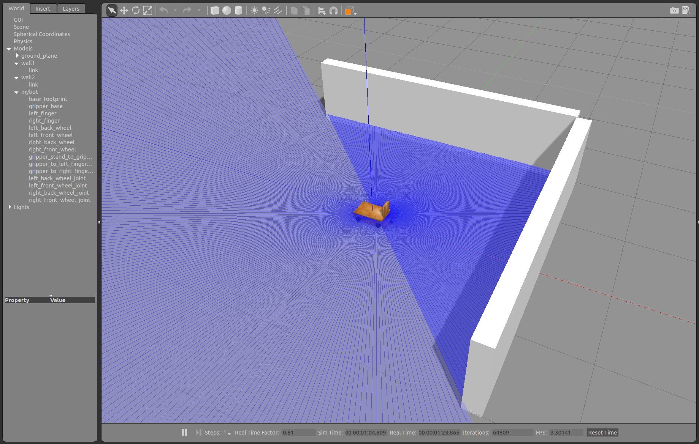Click the Copy icon in toolbar

pos(294,11)
